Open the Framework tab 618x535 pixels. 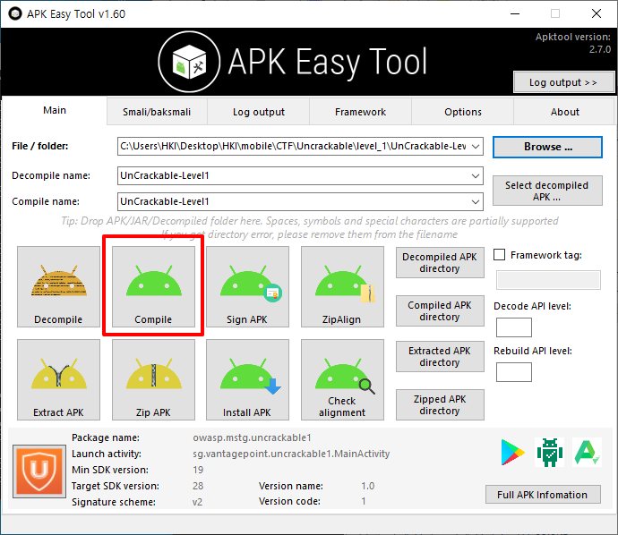coord(361,112)
